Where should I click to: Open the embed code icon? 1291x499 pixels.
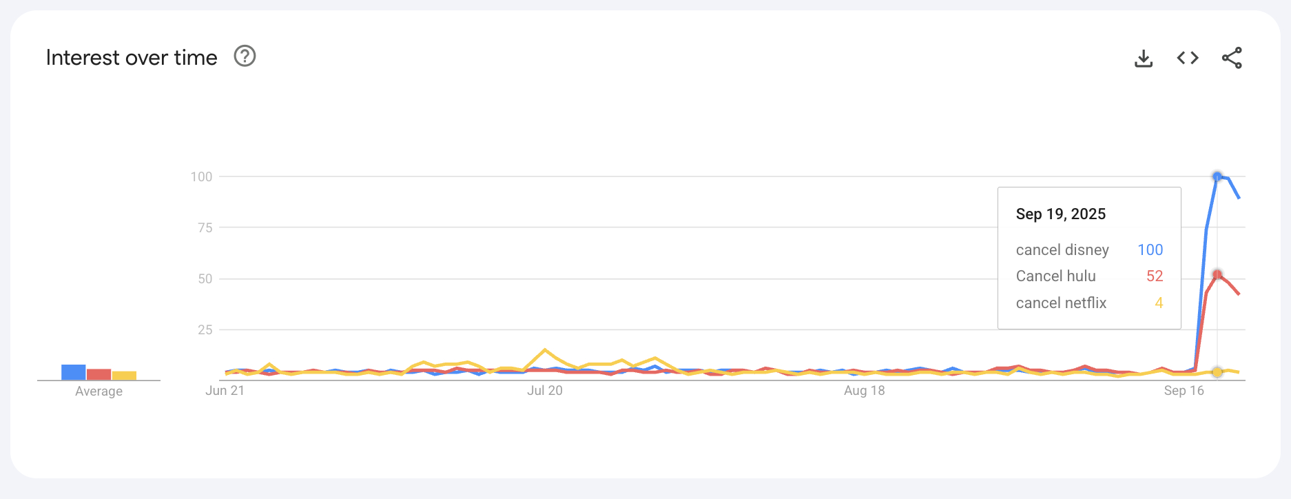1188,58
